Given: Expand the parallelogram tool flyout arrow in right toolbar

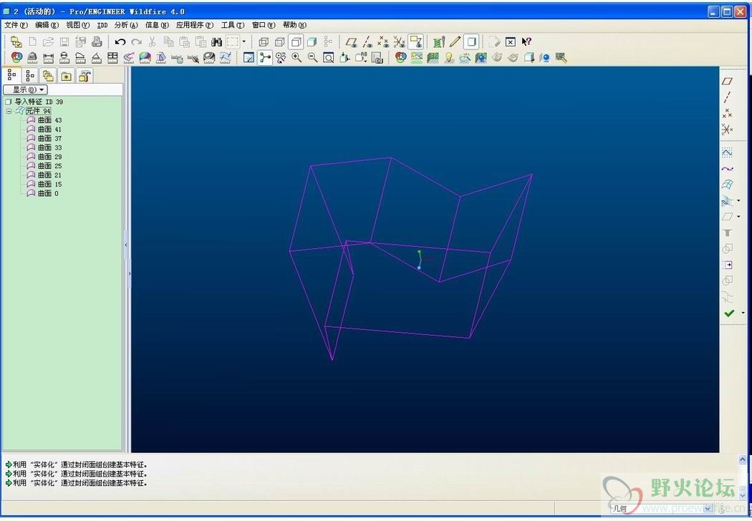Looking at the screenshot, I should [x=738, y=217].
